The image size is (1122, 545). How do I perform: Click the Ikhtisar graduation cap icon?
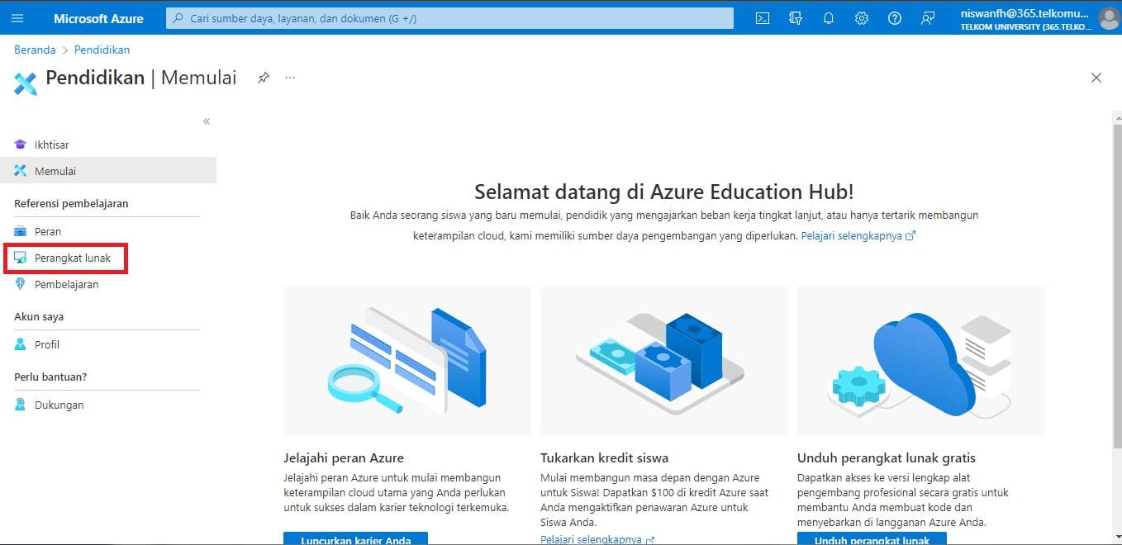(x=21, y=145)
